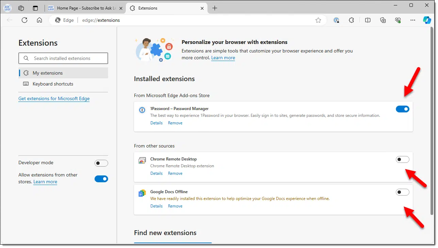
Task: Click the Installed extensions heading
Action: pyautogui.click(x=164, y=79)
